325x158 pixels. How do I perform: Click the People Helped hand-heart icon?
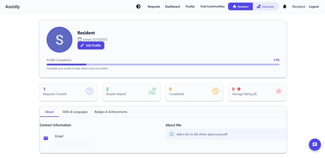(x=152, y=91)
